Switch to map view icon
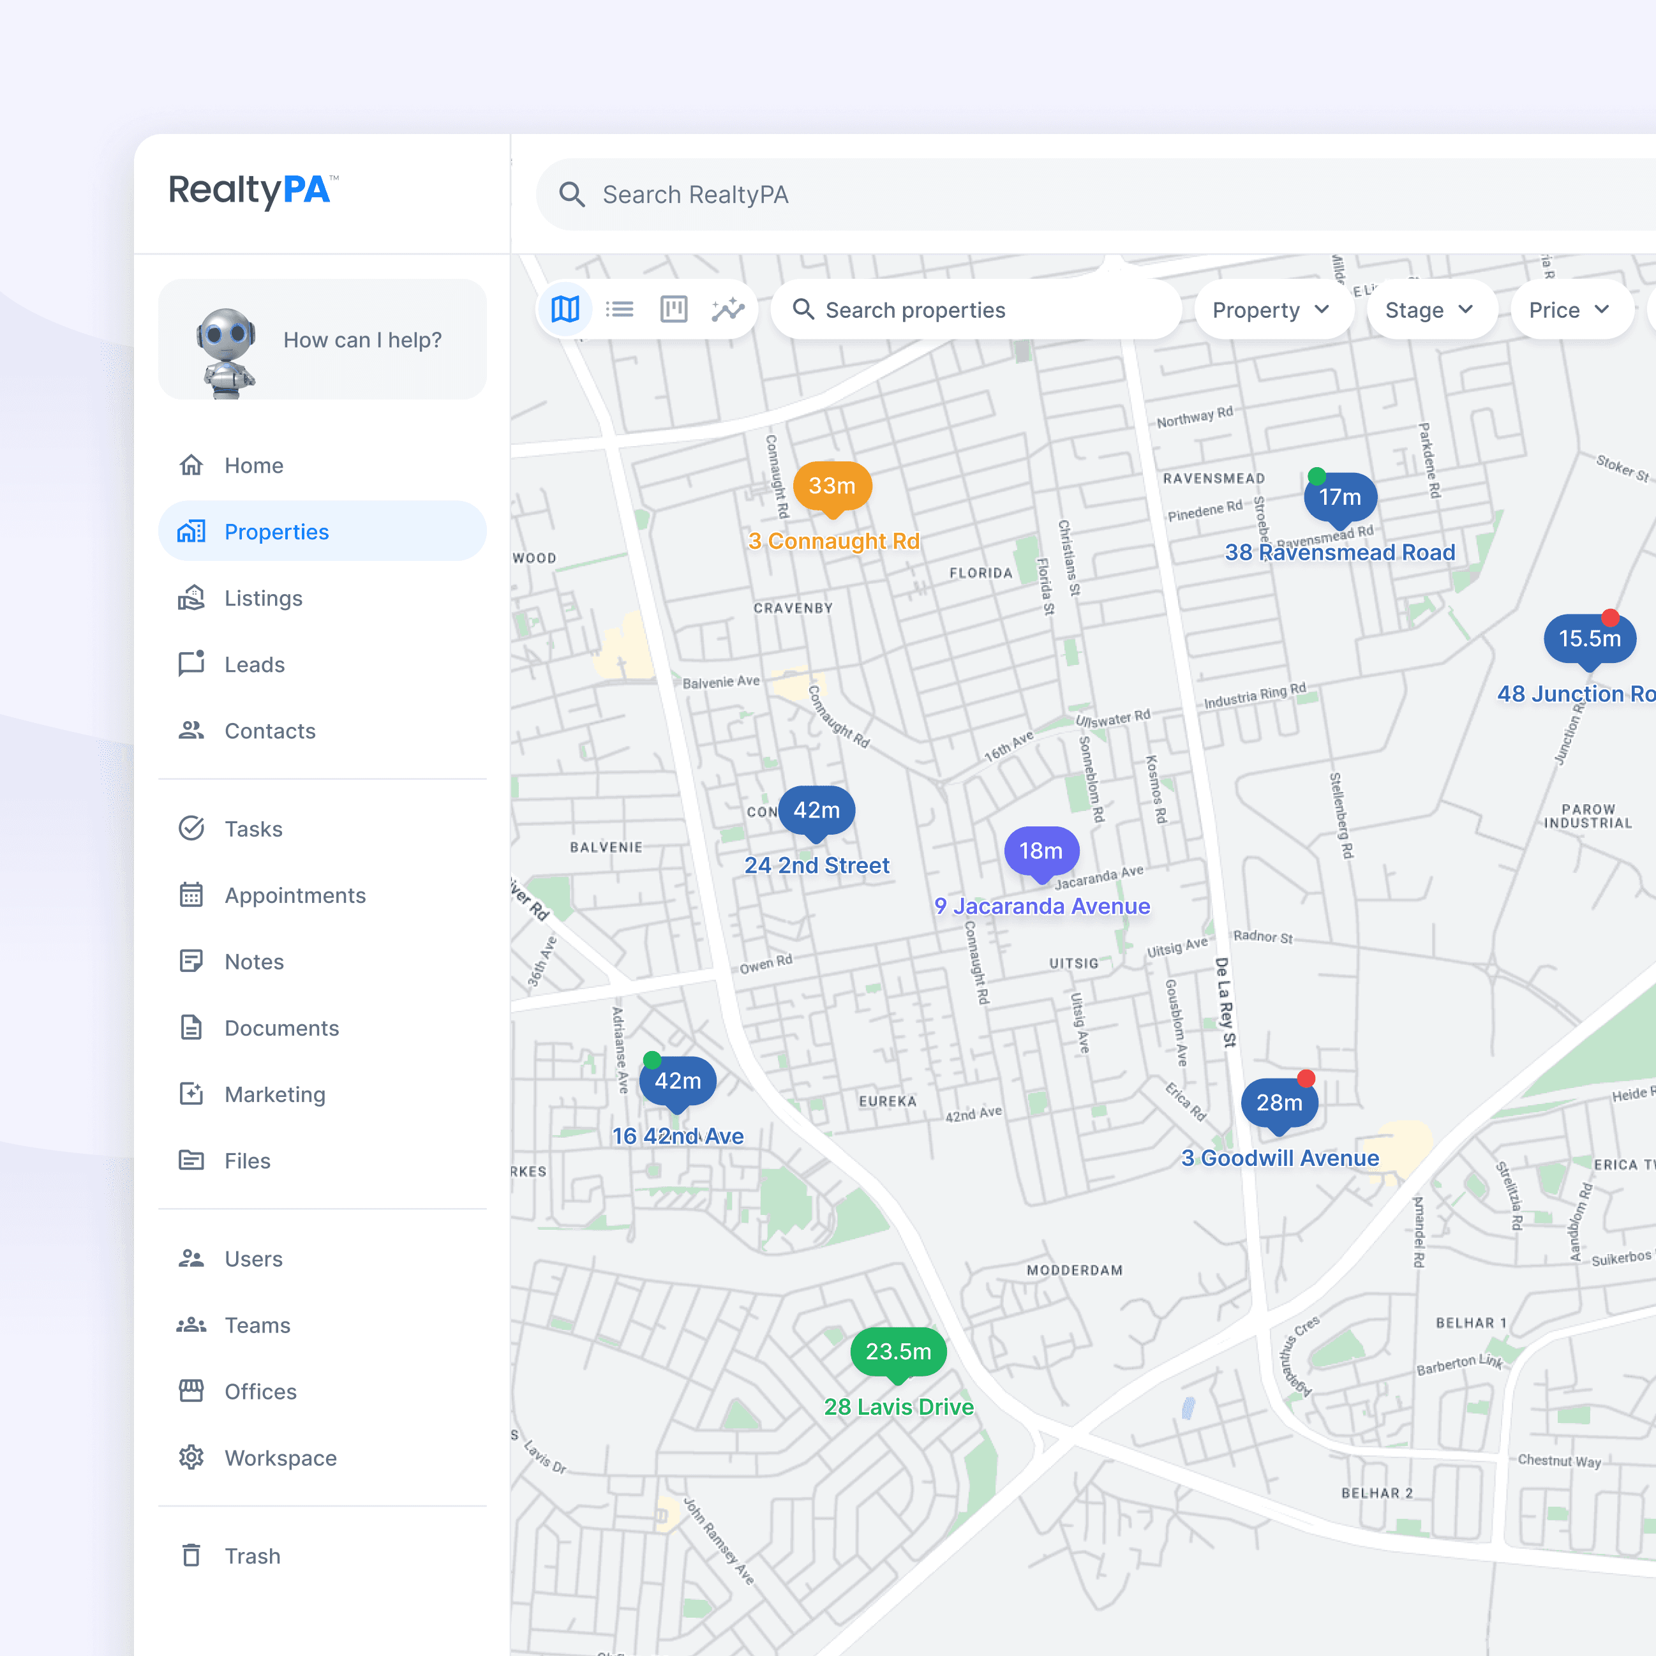Screen dimensions: 1656x1656 point(565,310)
